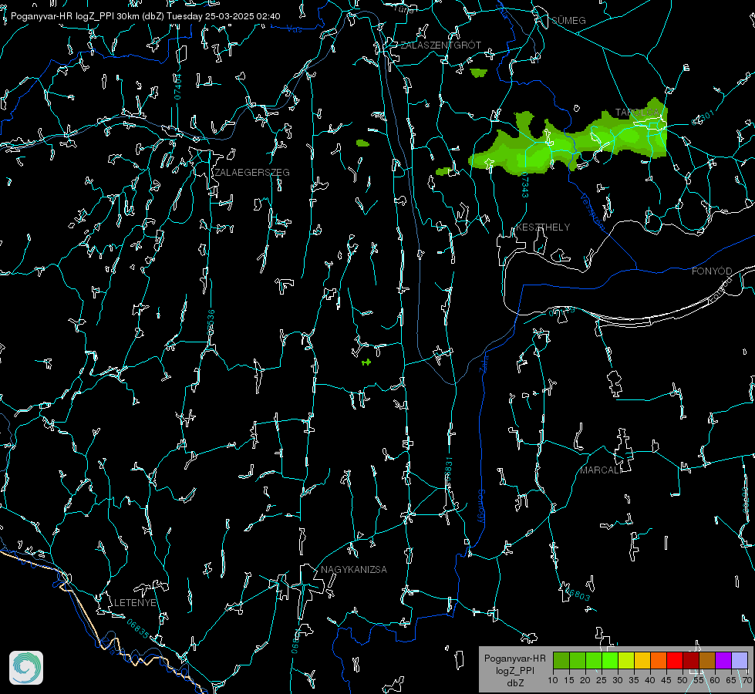The height and width of the screenshot is (694, 755).
Task: Click the logZ_PPI text in legend
Action: point(514,670)
